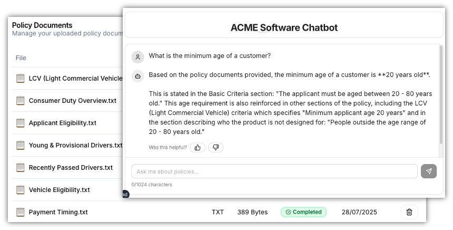Click the 'What is the minimum age' user message
Viewport: 453px width, 230px height.
coord(210,55)
